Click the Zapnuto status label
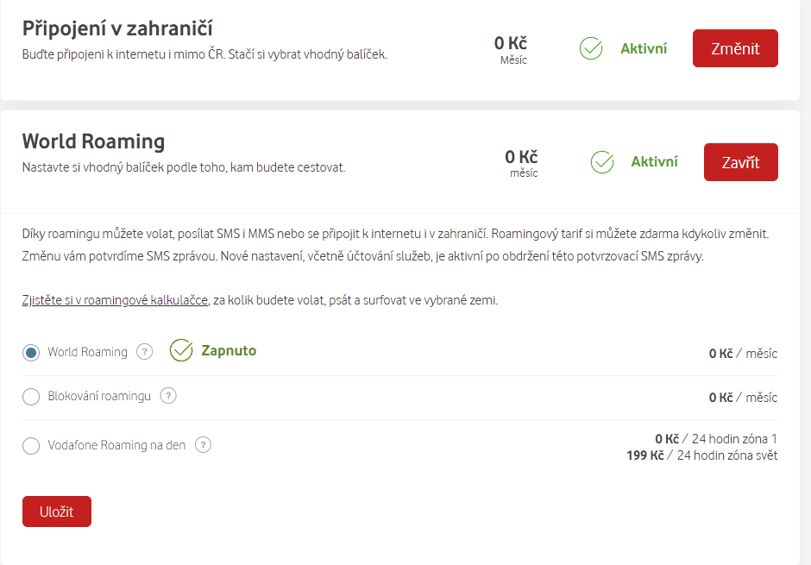This screenshot has height=565, width=811. point(229,350)
